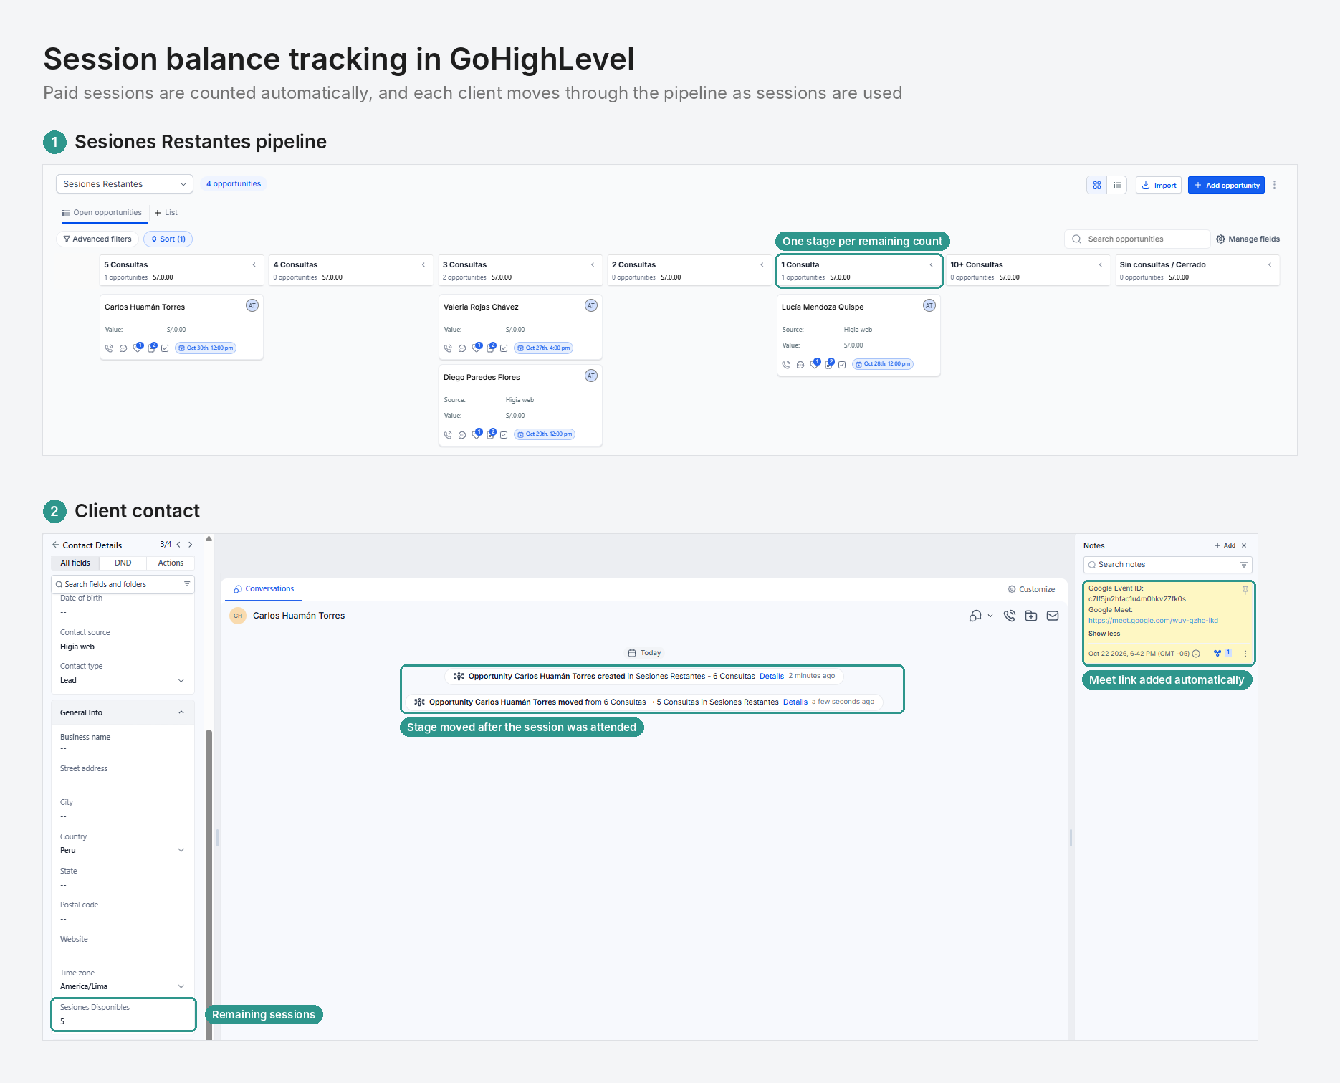Open Manage fields settings
1340x1083 pixels.
pos(1248,239)
